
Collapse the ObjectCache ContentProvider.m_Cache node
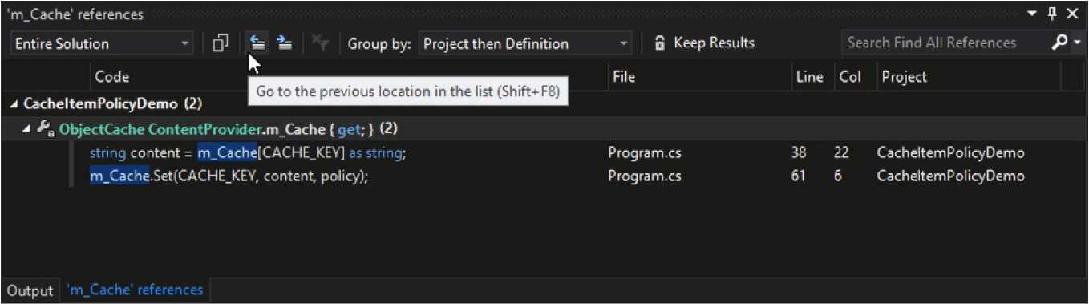tap(27, 128)
